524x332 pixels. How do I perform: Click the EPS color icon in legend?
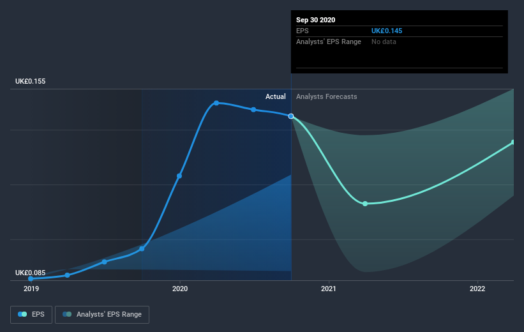(22, 314)
